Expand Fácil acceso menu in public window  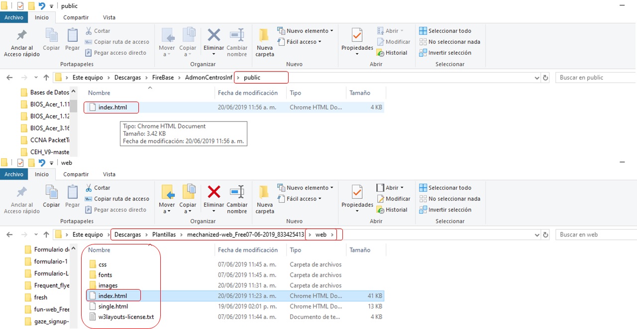(304, 42)
